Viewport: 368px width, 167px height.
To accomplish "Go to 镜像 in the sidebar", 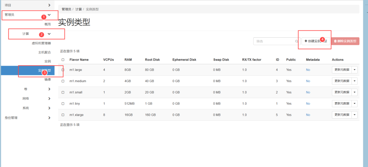I will pos(47,80).
